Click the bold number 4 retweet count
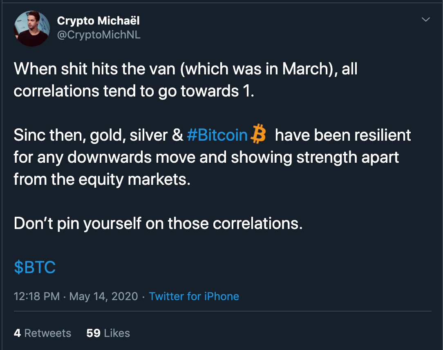This screenshot has height=350, width=443. tap(17, 333)
